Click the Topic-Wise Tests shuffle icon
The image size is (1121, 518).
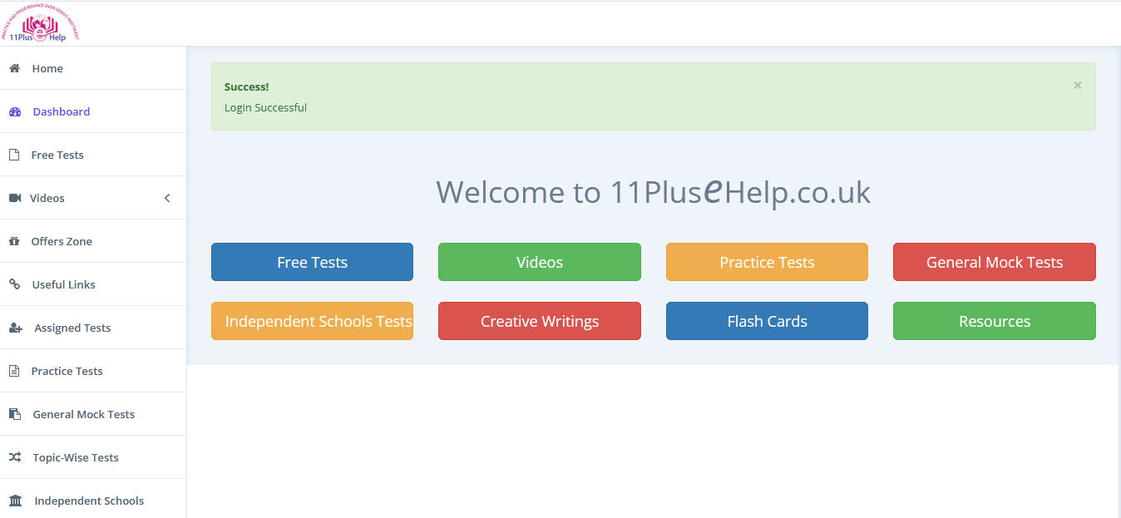point(15,457)
